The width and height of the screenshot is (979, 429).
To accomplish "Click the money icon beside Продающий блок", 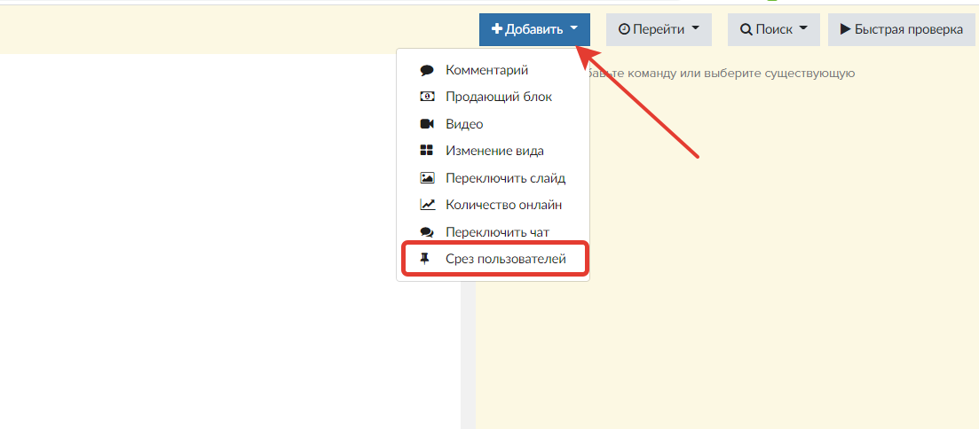I will click(427, 97).
